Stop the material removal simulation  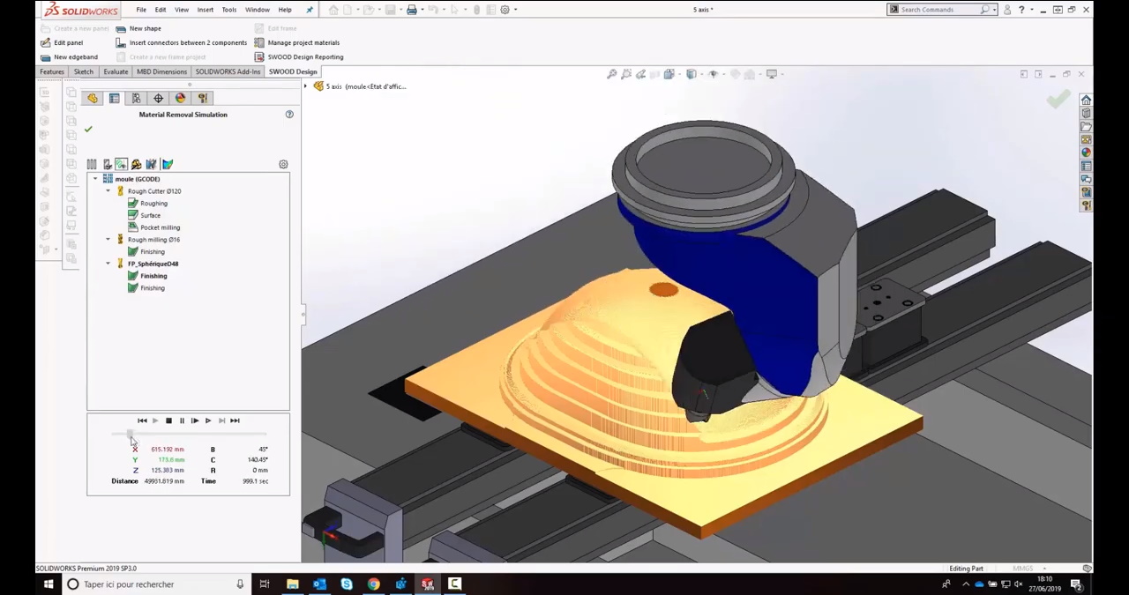[x=168, y=420]
